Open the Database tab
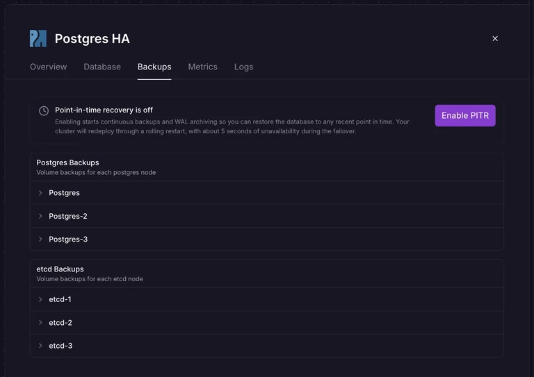This screenshot has height=377, width=534. tap(102, 67)
